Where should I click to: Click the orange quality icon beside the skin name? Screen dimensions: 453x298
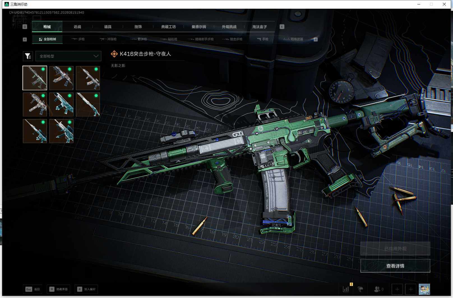pyautogui.click(x=114, y=54)
